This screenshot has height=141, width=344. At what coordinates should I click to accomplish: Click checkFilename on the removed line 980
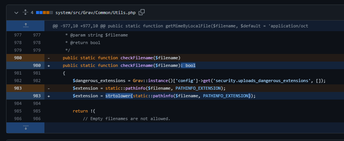click(x=137, y=58)
